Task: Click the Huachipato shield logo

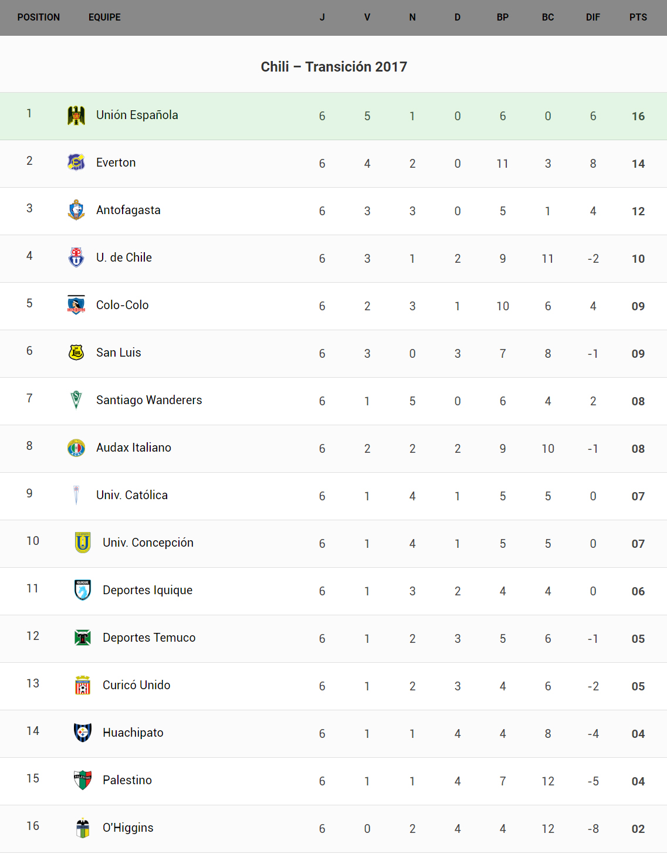Action: point(83,733)
